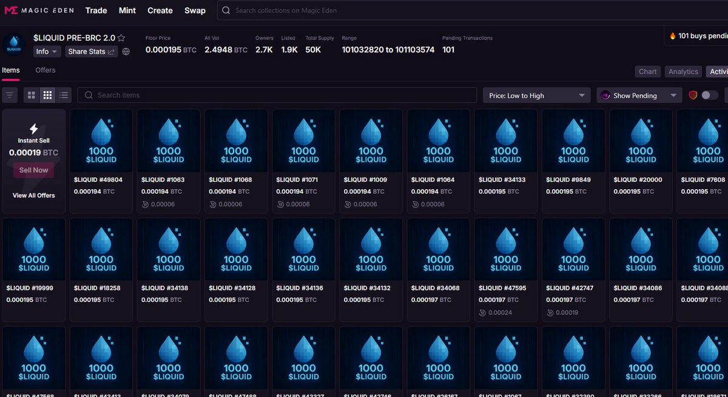728x397 pixels.
Task: Select the Items tab
Action: coord(11,70)
